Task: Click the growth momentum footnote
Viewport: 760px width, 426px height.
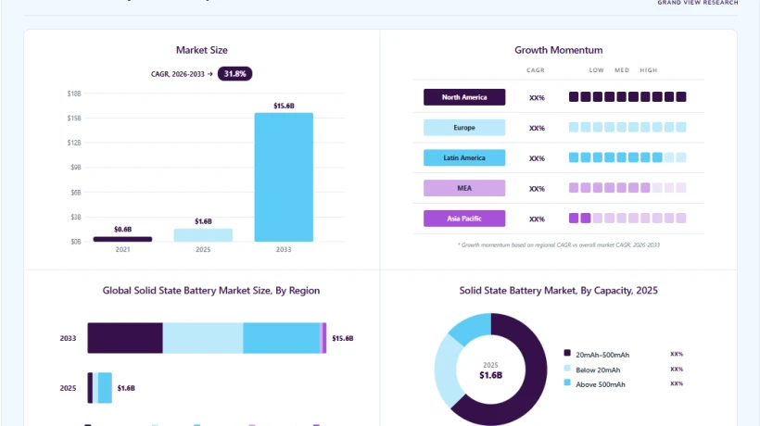Action: point(558,244)
